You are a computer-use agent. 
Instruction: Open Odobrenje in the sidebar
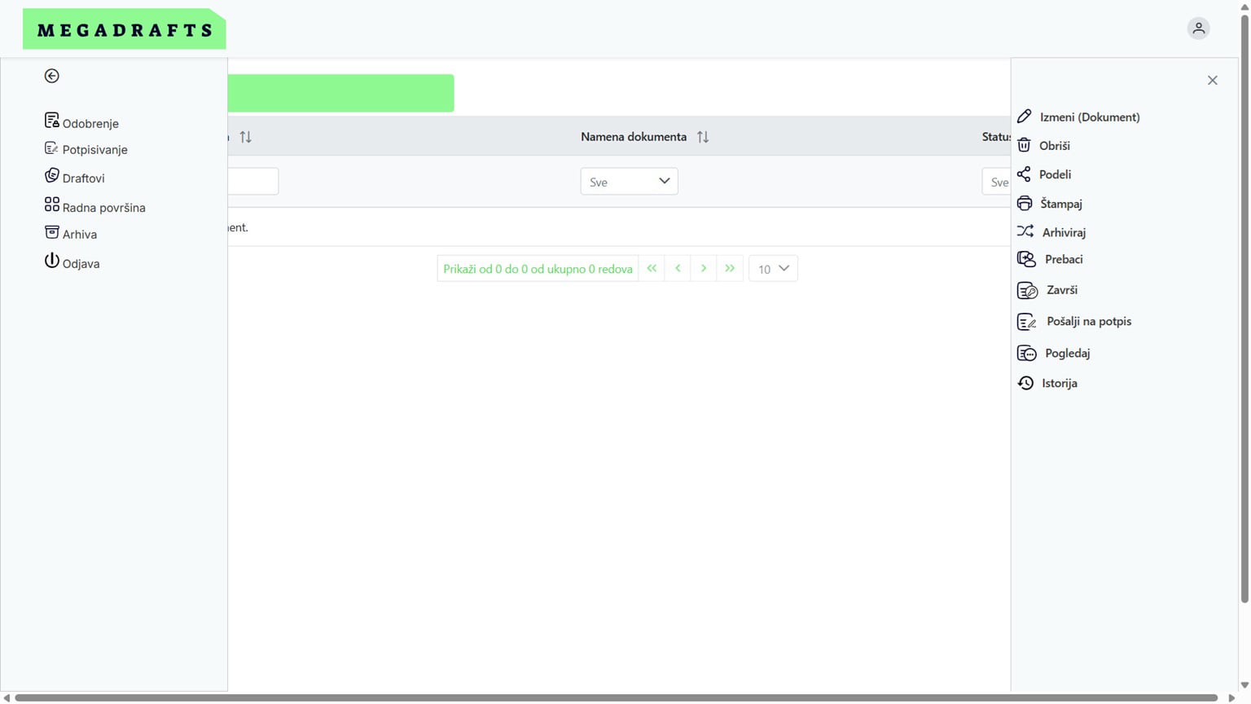[x=90, y=124]
